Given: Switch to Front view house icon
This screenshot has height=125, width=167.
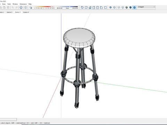Looking at the screenshot, I should 90,8.
